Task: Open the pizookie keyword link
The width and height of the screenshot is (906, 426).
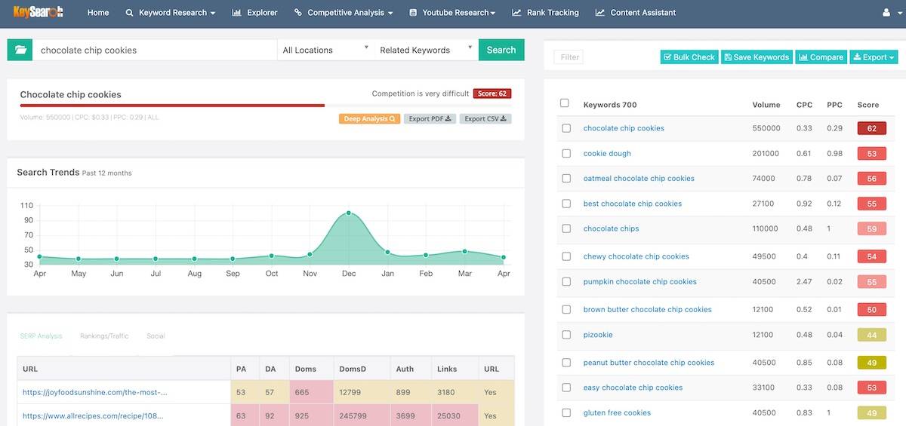Action: [598, 335]
